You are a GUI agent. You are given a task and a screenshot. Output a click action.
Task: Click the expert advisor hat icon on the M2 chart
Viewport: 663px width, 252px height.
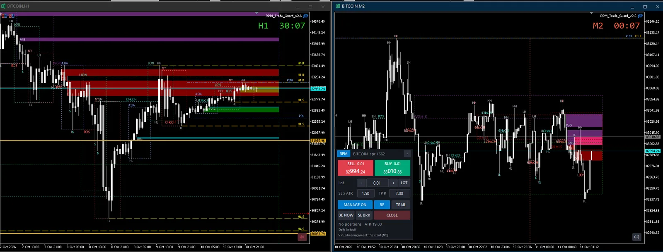coord(640,16)
